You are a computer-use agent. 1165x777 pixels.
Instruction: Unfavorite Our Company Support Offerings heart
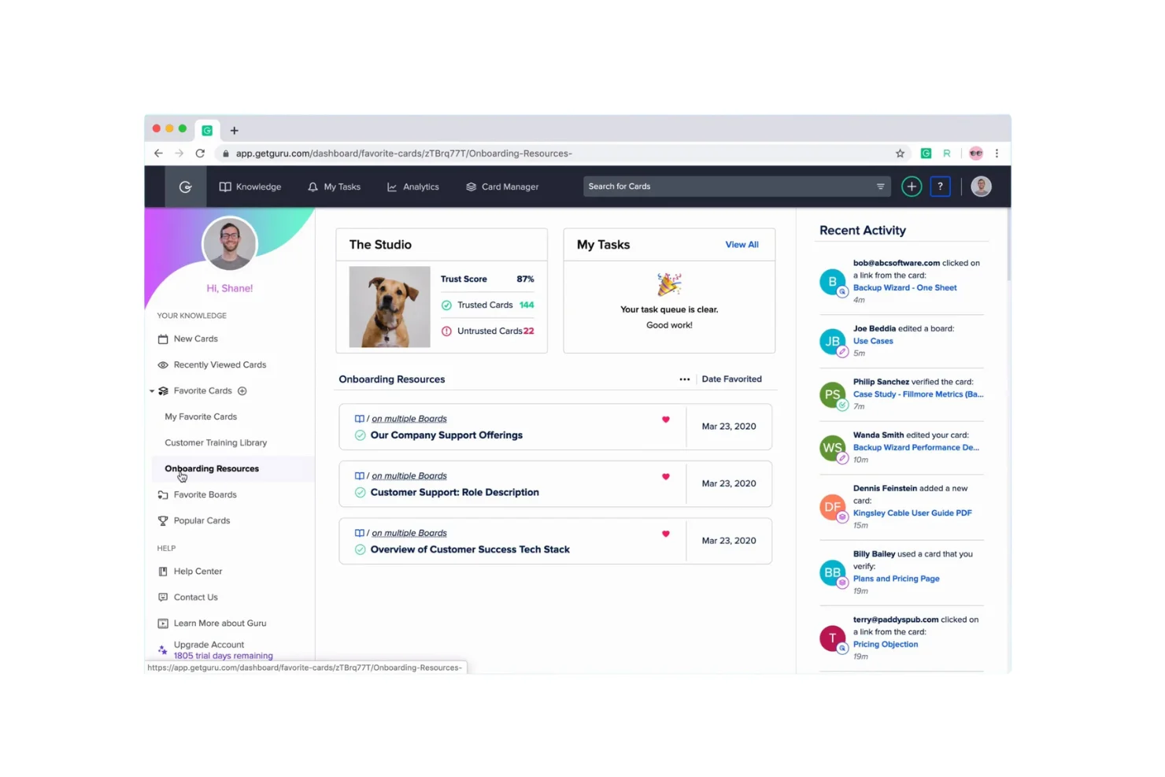[666, 420]
